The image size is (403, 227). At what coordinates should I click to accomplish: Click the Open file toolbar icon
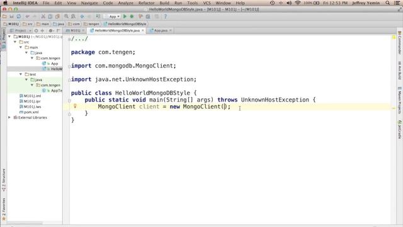4,16
